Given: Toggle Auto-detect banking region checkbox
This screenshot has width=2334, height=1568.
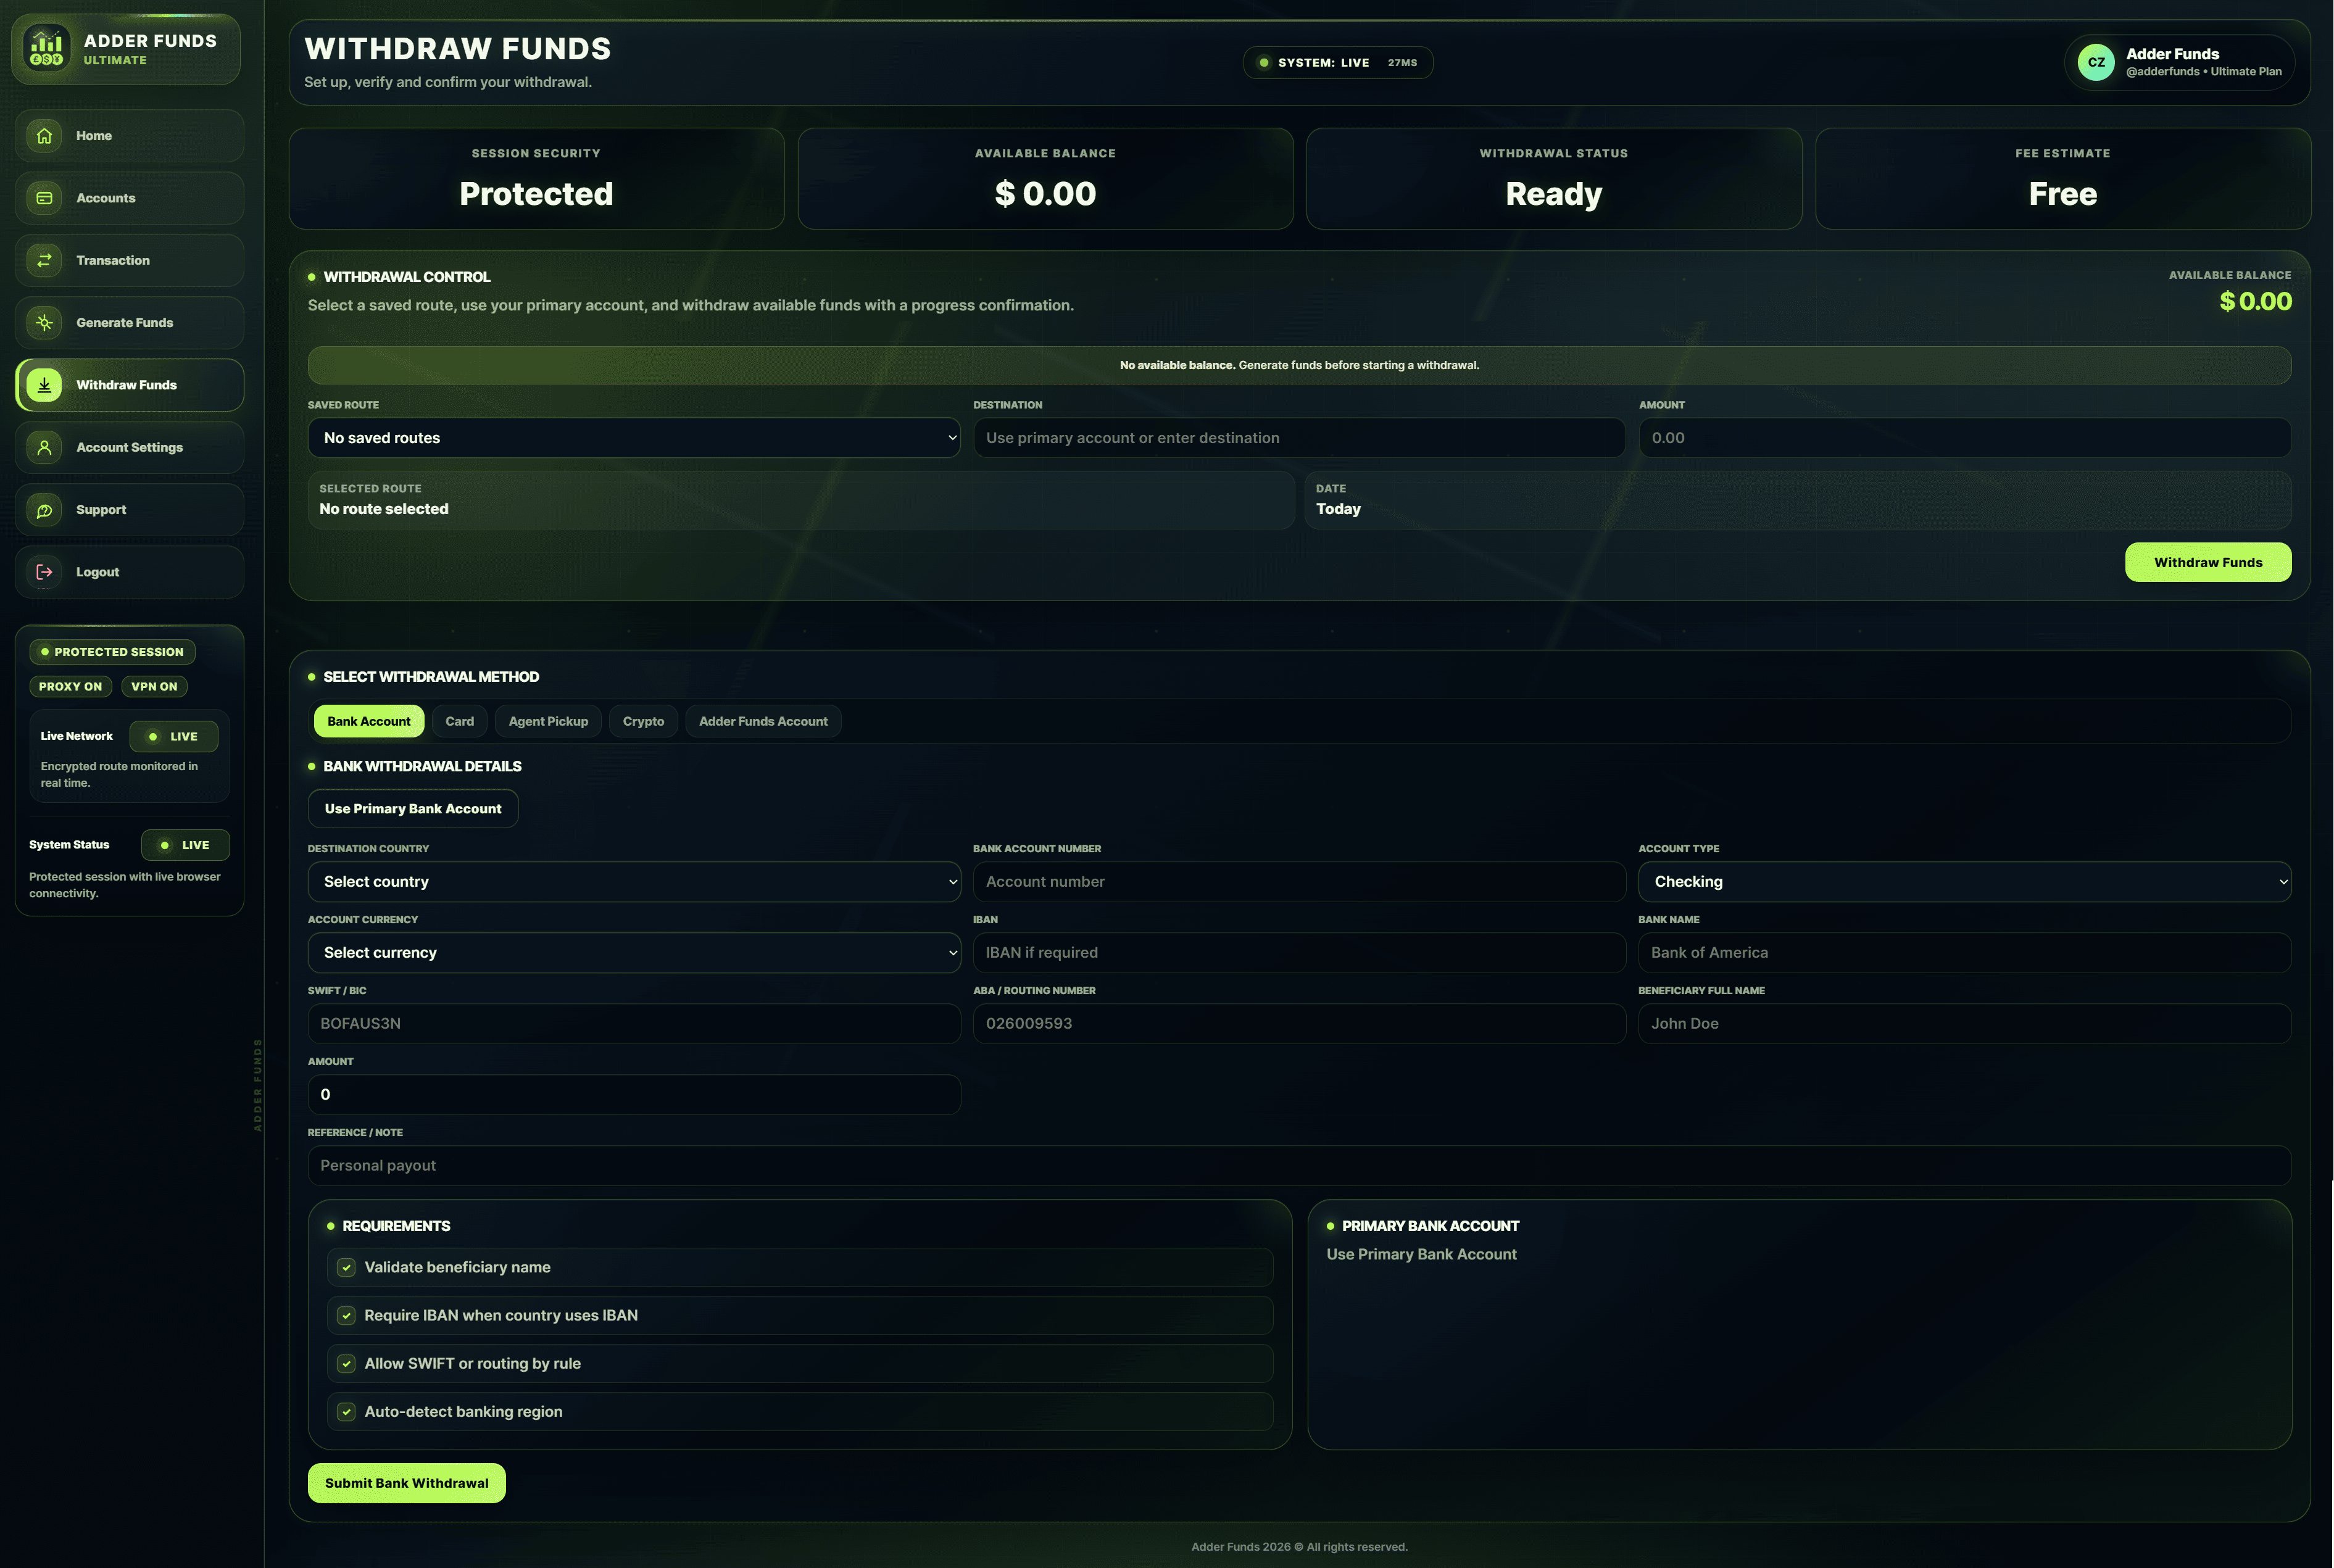Looking at the screenshot, I should pyautogui.click(x=346, y=1411).
